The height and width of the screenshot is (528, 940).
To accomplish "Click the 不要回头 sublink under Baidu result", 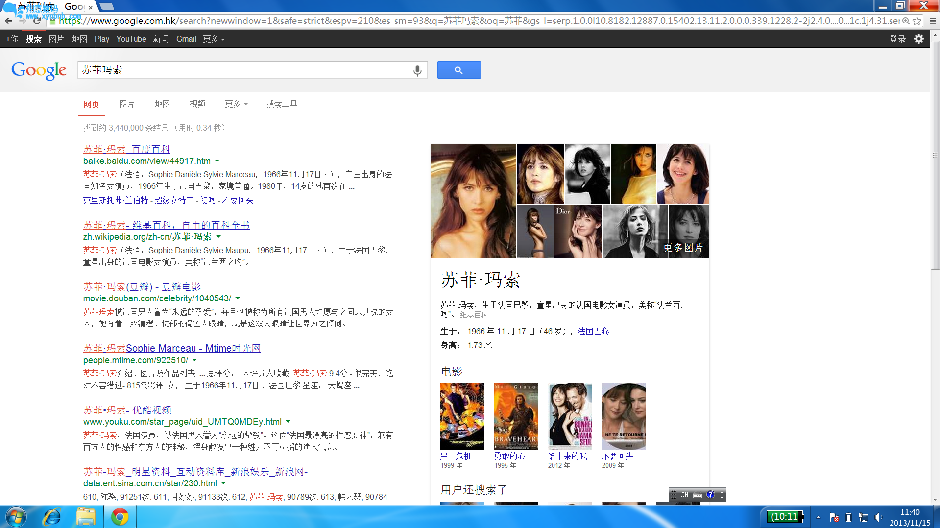I will tap(238, 200).
